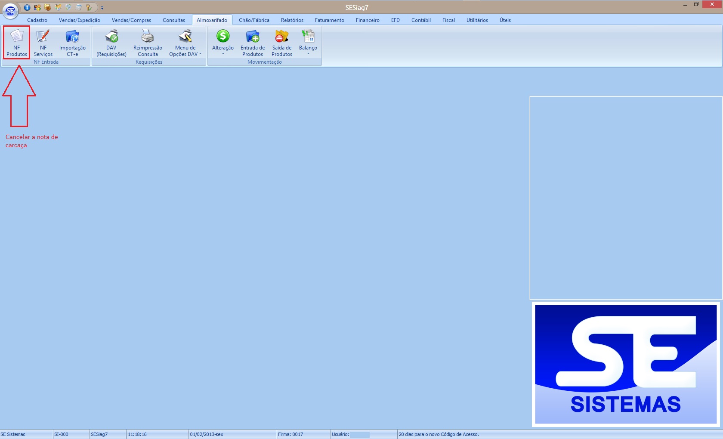
Task: Switch to the Financeiro tab
Action: pos(368,20)
